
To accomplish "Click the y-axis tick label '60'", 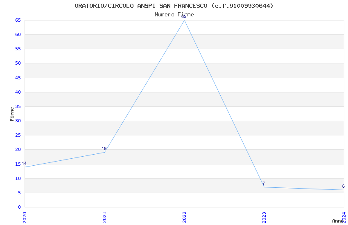I will (18, 35).
